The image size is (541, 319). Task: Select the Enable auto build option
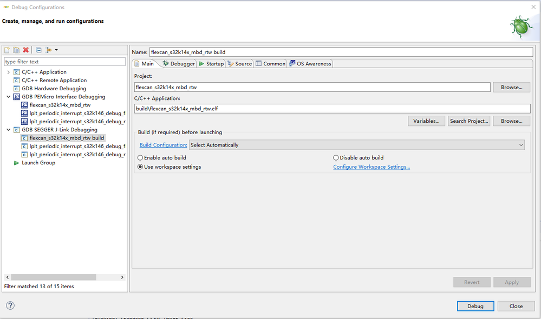click(141, 158)
